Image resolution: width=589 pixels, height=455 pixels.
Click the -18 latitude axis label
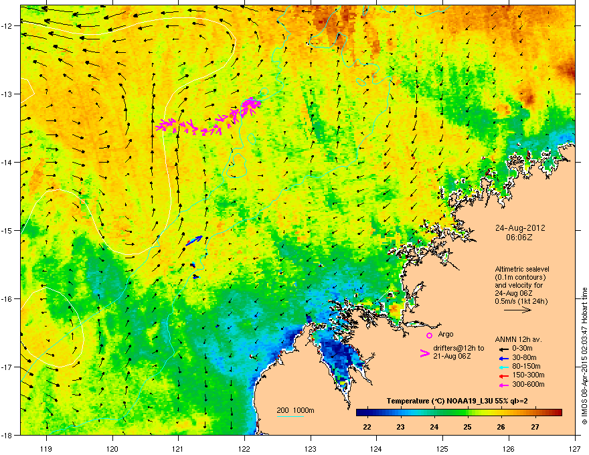coord(7,435)
